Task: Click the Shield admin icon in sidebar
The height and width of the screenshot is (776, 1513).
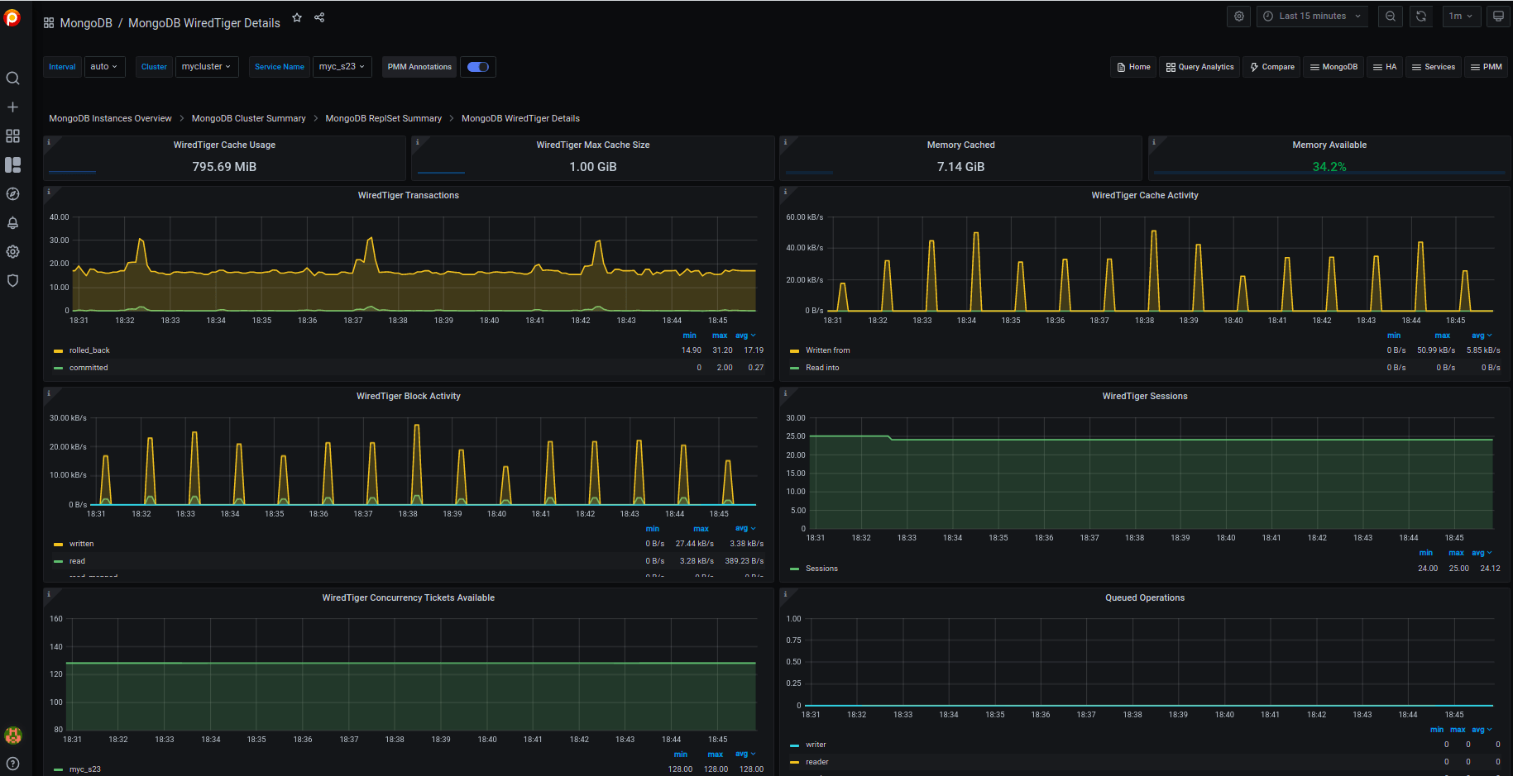Action: click(12, 280)
